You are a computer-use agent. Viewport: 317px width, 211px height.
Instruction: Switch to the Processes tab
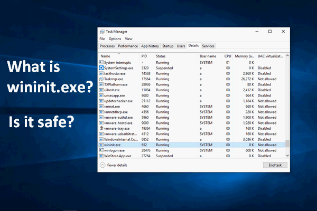click(x=107, y=46)
